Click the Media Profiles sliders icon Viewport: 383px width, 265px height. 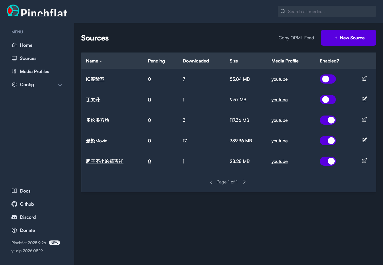[x=14, y=71]
